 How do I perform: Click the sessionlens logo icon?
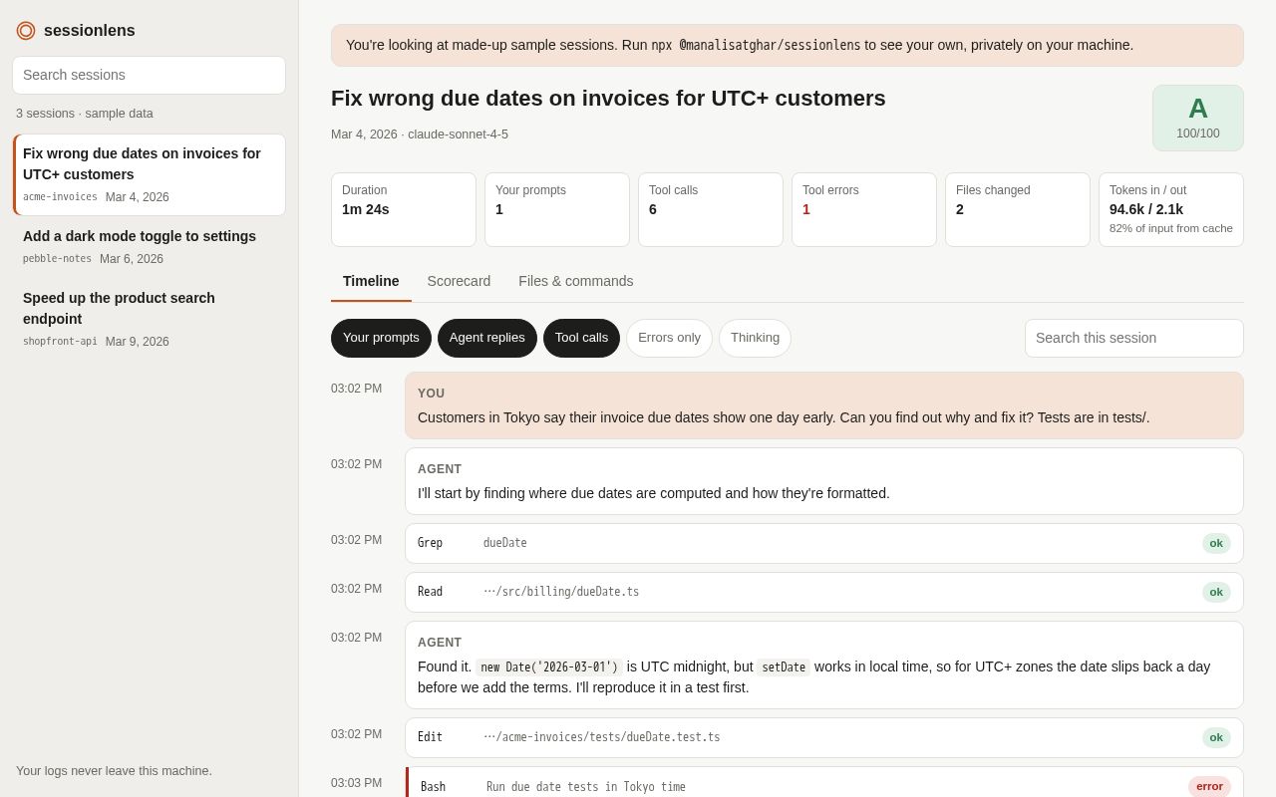tap(26, 31)
